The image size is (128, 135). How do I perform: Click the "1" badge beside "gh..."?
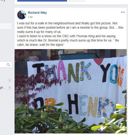coord(10,88)
